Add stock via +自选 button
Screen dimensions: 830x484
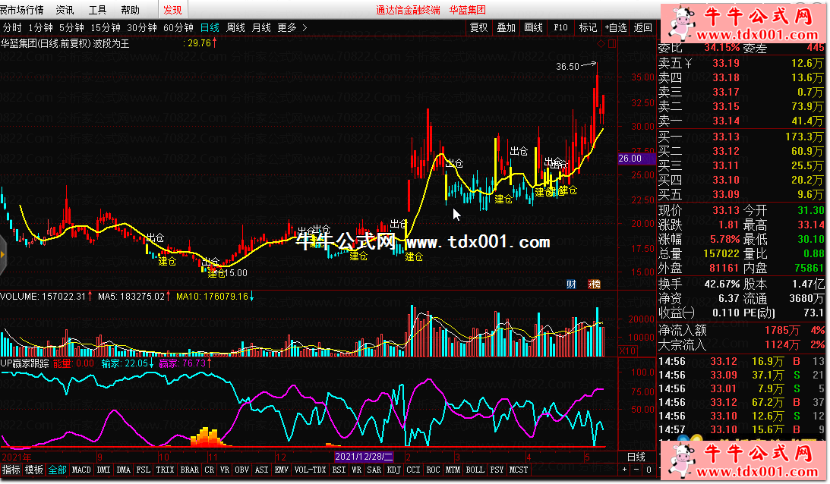click(616, 27)
